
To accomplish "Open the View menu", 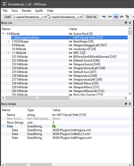I will point(14,11).
